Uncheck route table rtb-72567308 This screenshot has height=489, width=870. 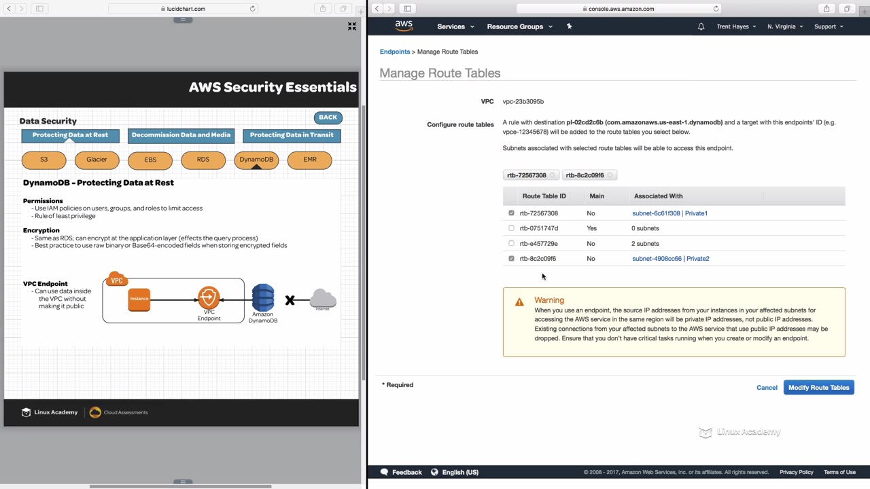(511, 213)
